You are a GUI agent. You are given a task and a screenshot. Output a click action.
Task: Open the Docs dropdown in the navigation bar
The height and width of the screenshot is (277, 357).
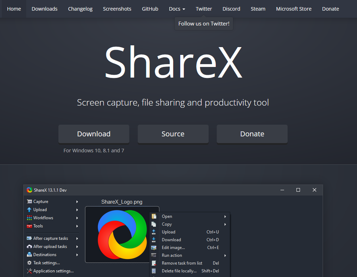(x=177, y=9)
